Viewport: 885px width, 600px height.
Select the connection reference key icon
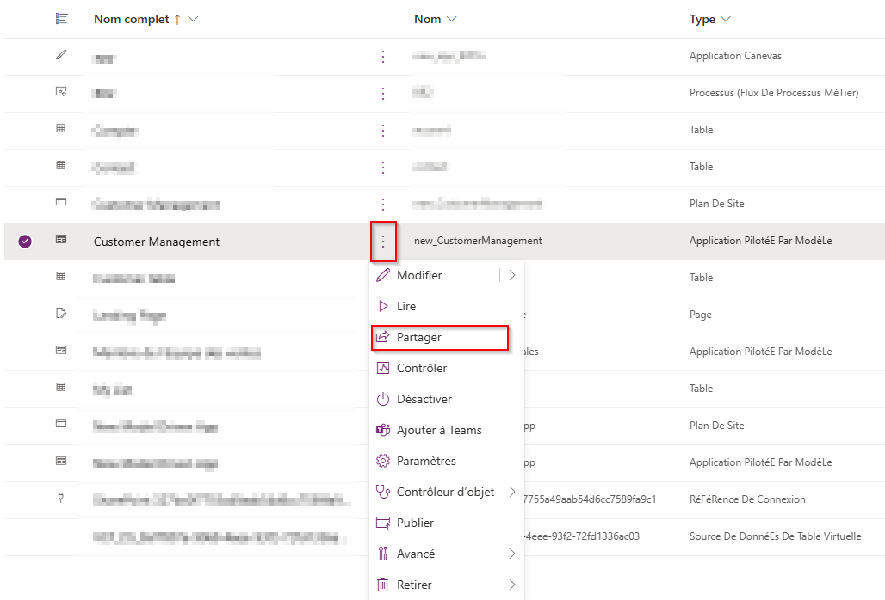coord(60,499)
